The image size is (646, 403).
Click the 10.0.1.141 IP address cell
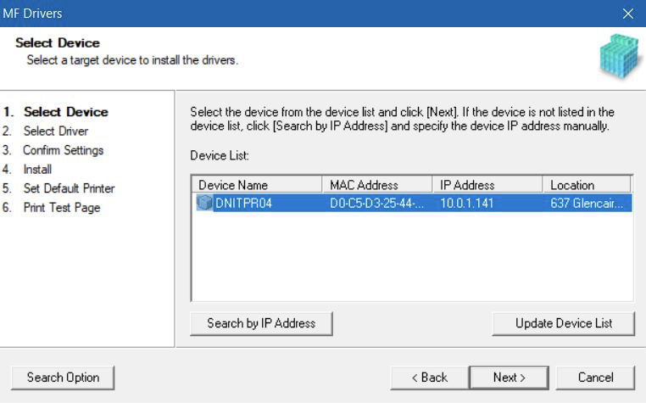click(467, 203)
